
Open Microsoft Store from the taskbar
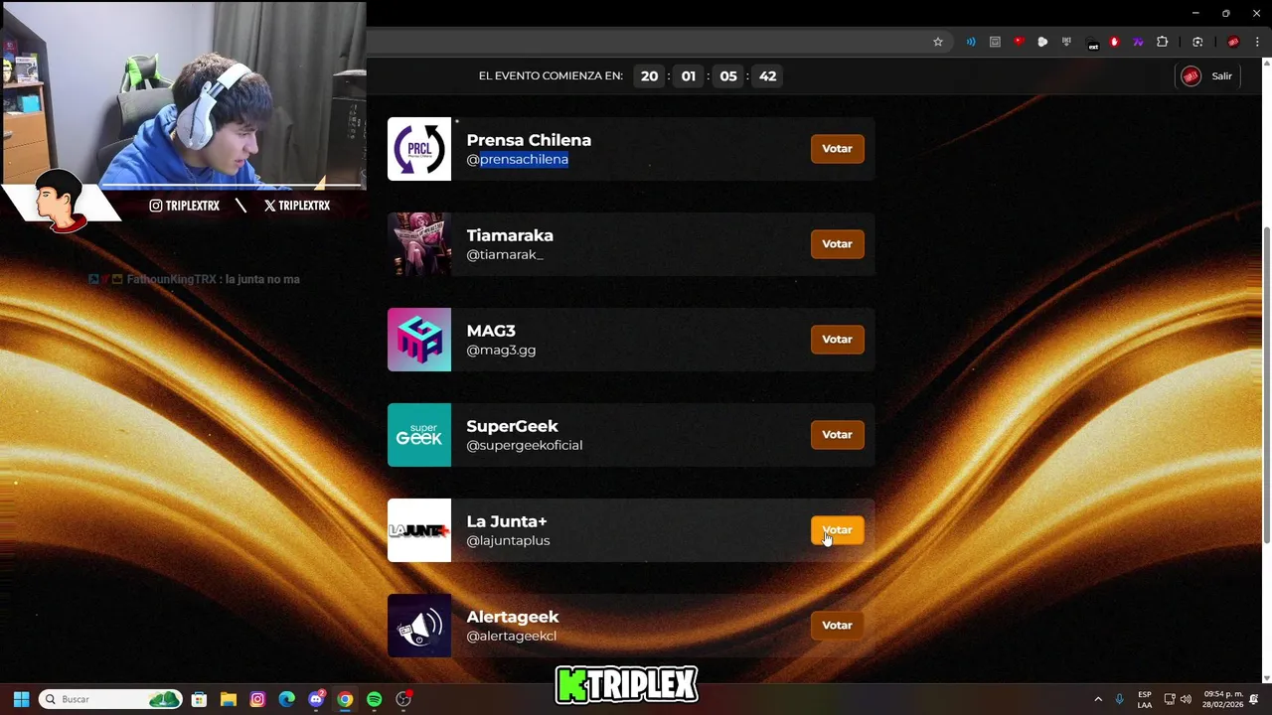pos(199,699)
